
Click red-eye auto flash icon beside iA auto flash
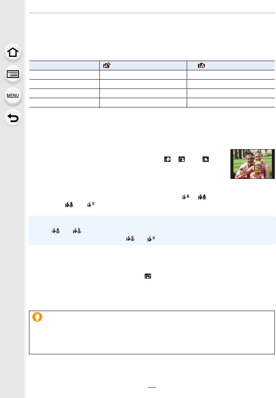point(202,197)
